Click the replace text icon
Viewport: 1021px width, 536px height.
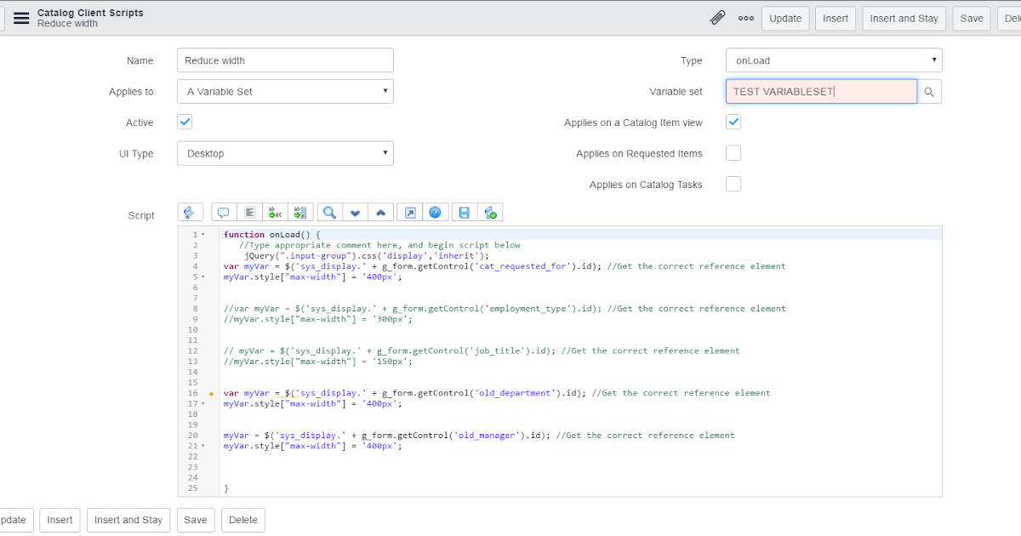274,212
